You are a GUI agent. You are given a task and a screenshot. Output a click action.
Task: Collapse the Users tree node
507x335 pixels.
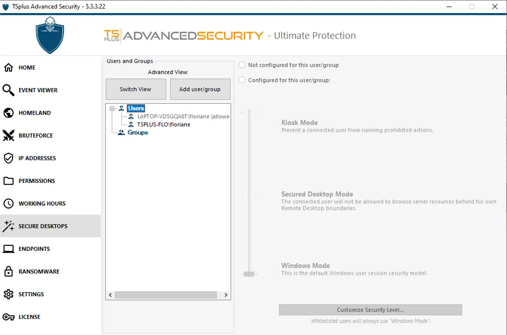(112, 108)
